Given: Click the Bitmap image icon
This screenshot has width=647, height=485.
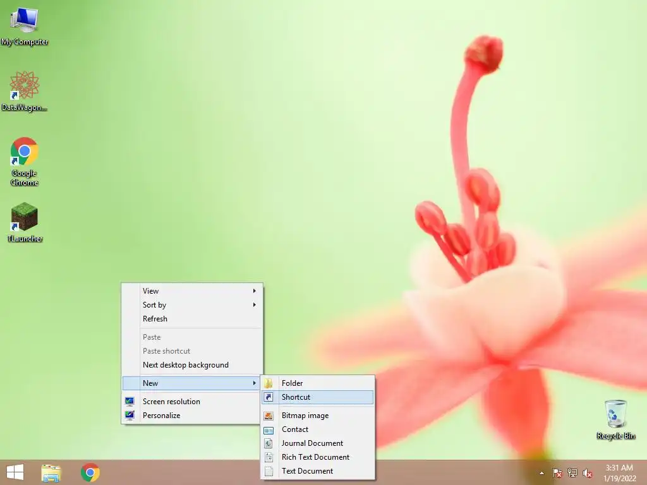Looking at the screenshot, I should [x=269, y=416].
